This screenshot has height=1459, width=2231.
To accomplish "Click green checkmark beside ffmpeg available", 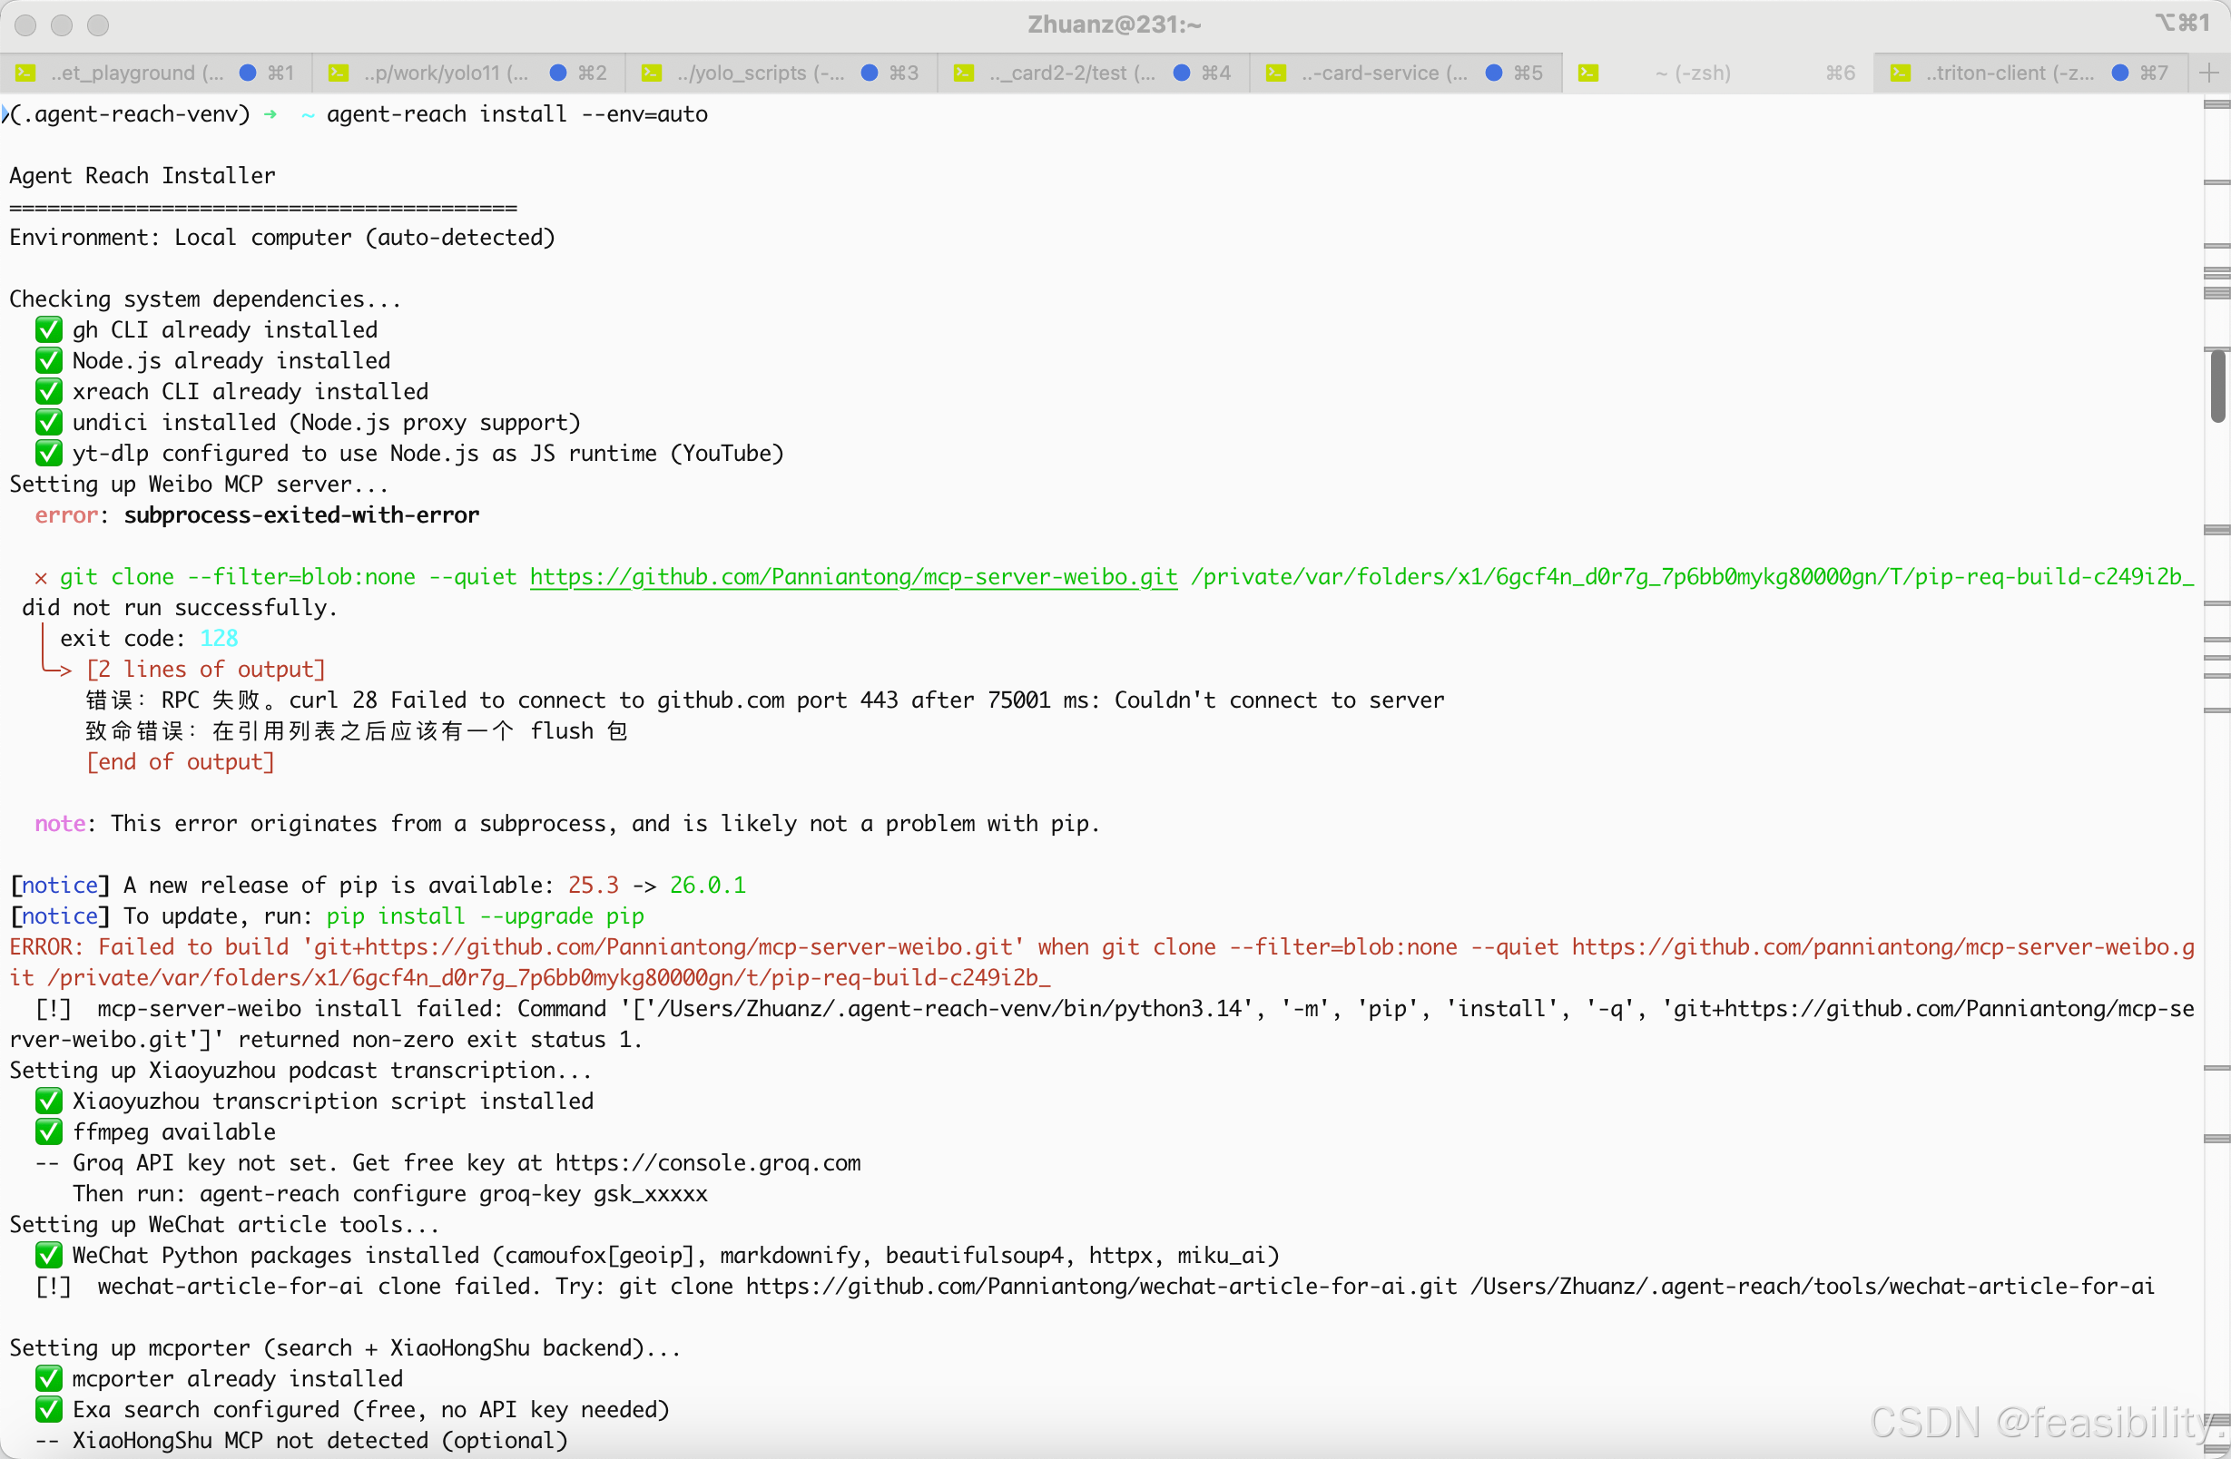I will pos(48,1132).
